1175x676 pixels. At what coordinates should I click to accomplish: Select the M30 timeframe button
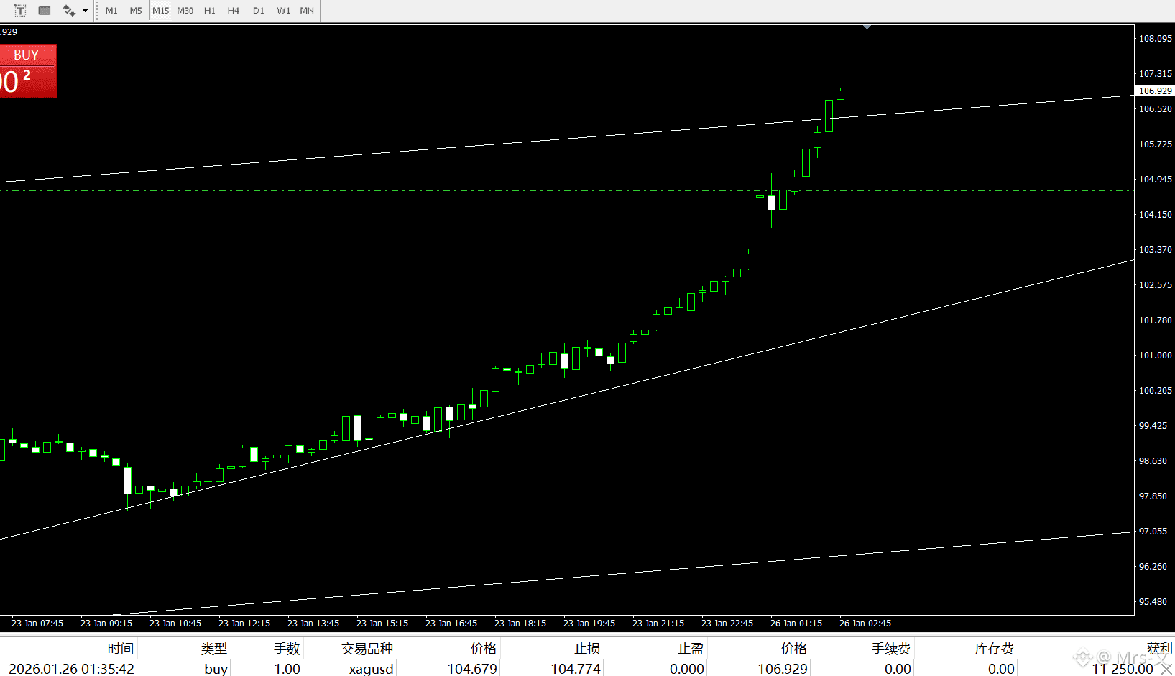tap(185, 10)
